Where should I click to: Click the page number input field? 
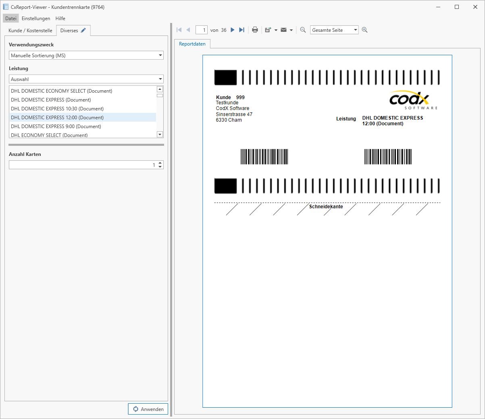tap(202, 30)
